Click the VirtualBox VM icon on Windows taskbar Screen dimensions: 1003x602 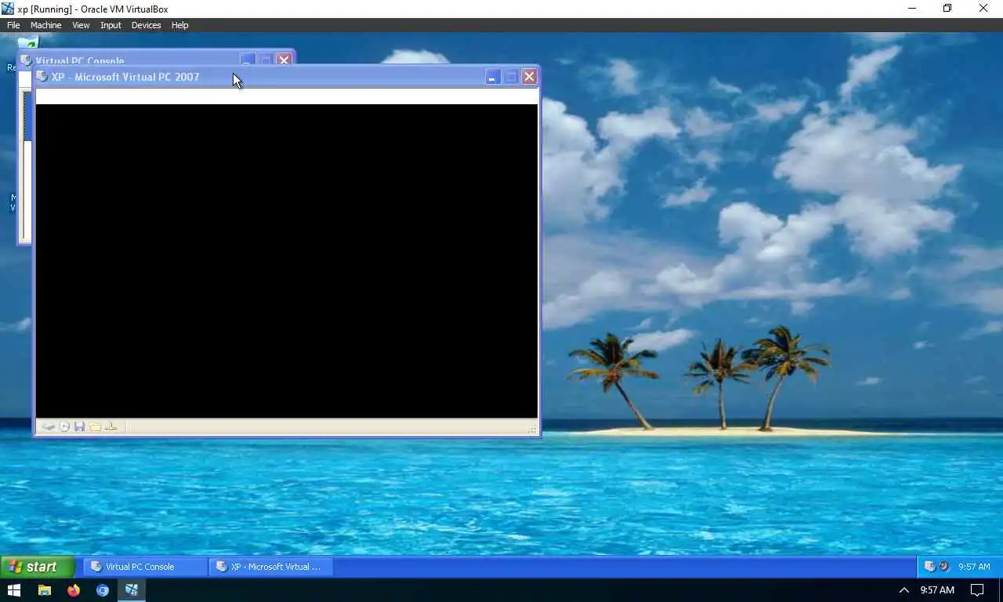pos(132,590)
